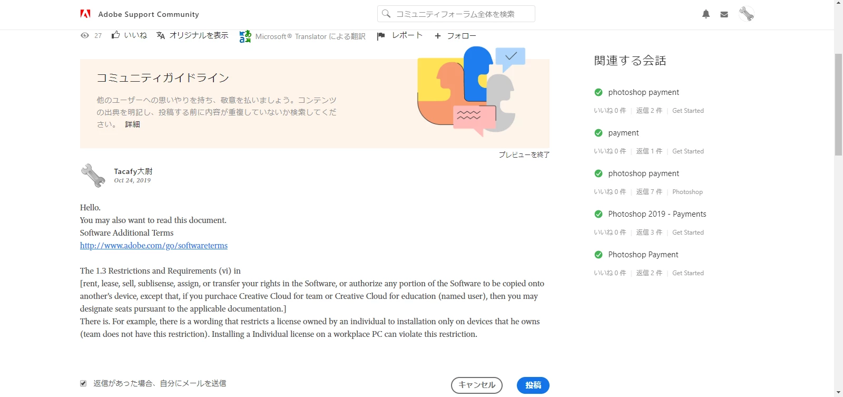Click the Microsoft Translator icon
This screenshot has width=843, height=397.
coord(245,36)
